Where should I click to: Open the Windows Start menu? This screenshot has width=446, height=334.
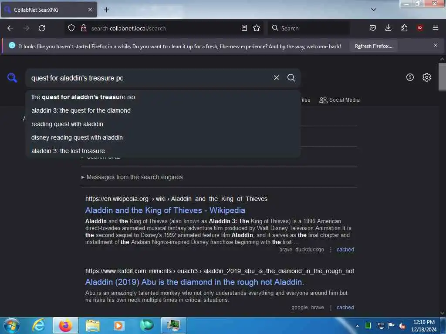click(12, 325)
